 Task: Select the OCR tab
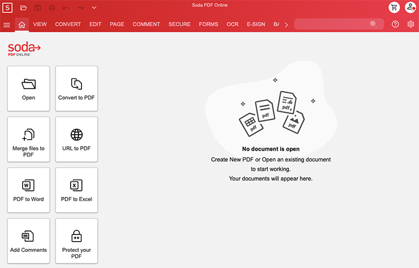[232, 25]
